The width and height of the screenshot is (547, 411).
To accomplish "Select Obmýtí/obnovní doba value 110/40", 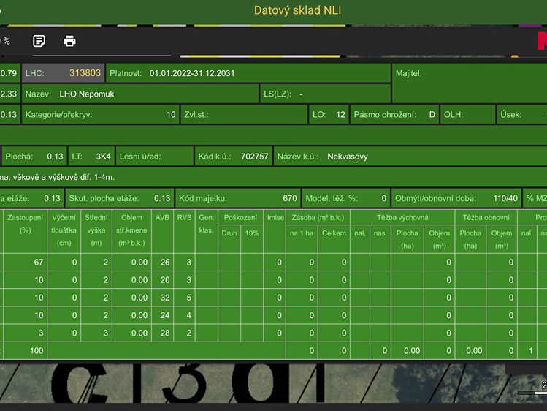I will tap(505, 198).
